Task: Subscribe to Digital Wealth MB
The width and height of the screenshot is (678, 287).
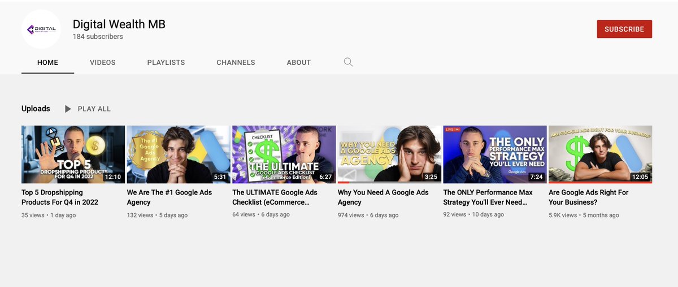Action: point(624,29)
